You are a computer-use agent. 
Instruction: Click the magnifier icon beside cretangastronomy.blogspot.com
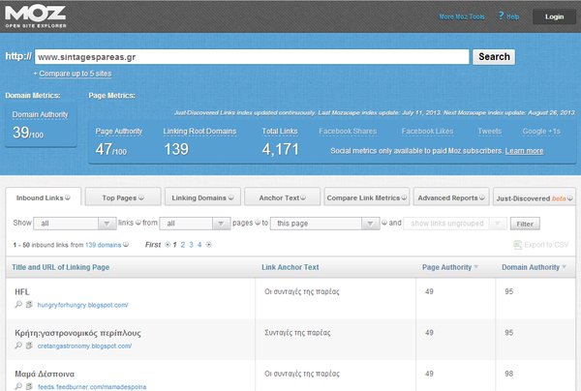click(18, 346)
